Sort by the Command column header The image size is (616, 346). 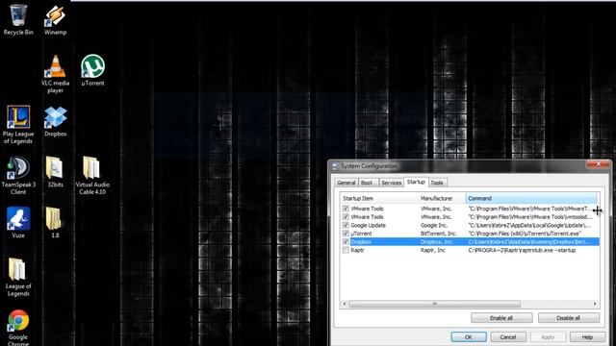point(531,198)
